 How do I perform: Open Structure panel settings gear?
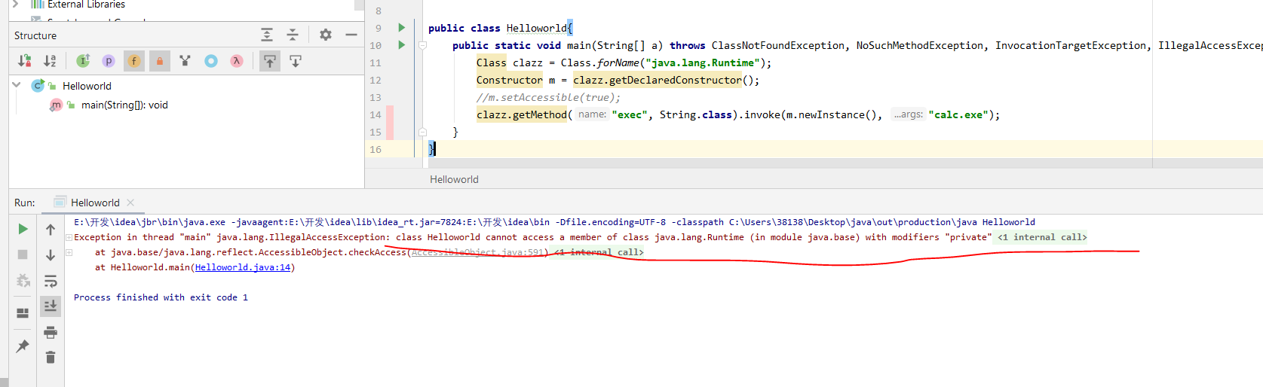coord(325,35)
